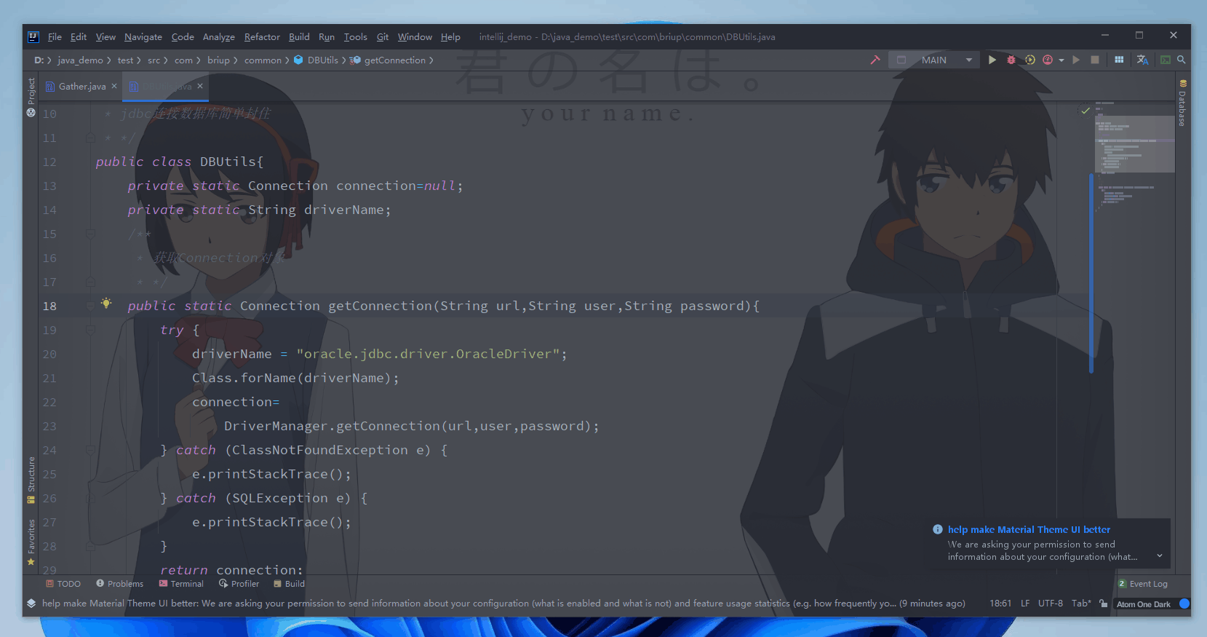Click the info icon in the Material Theme notification

pos(938,529)
